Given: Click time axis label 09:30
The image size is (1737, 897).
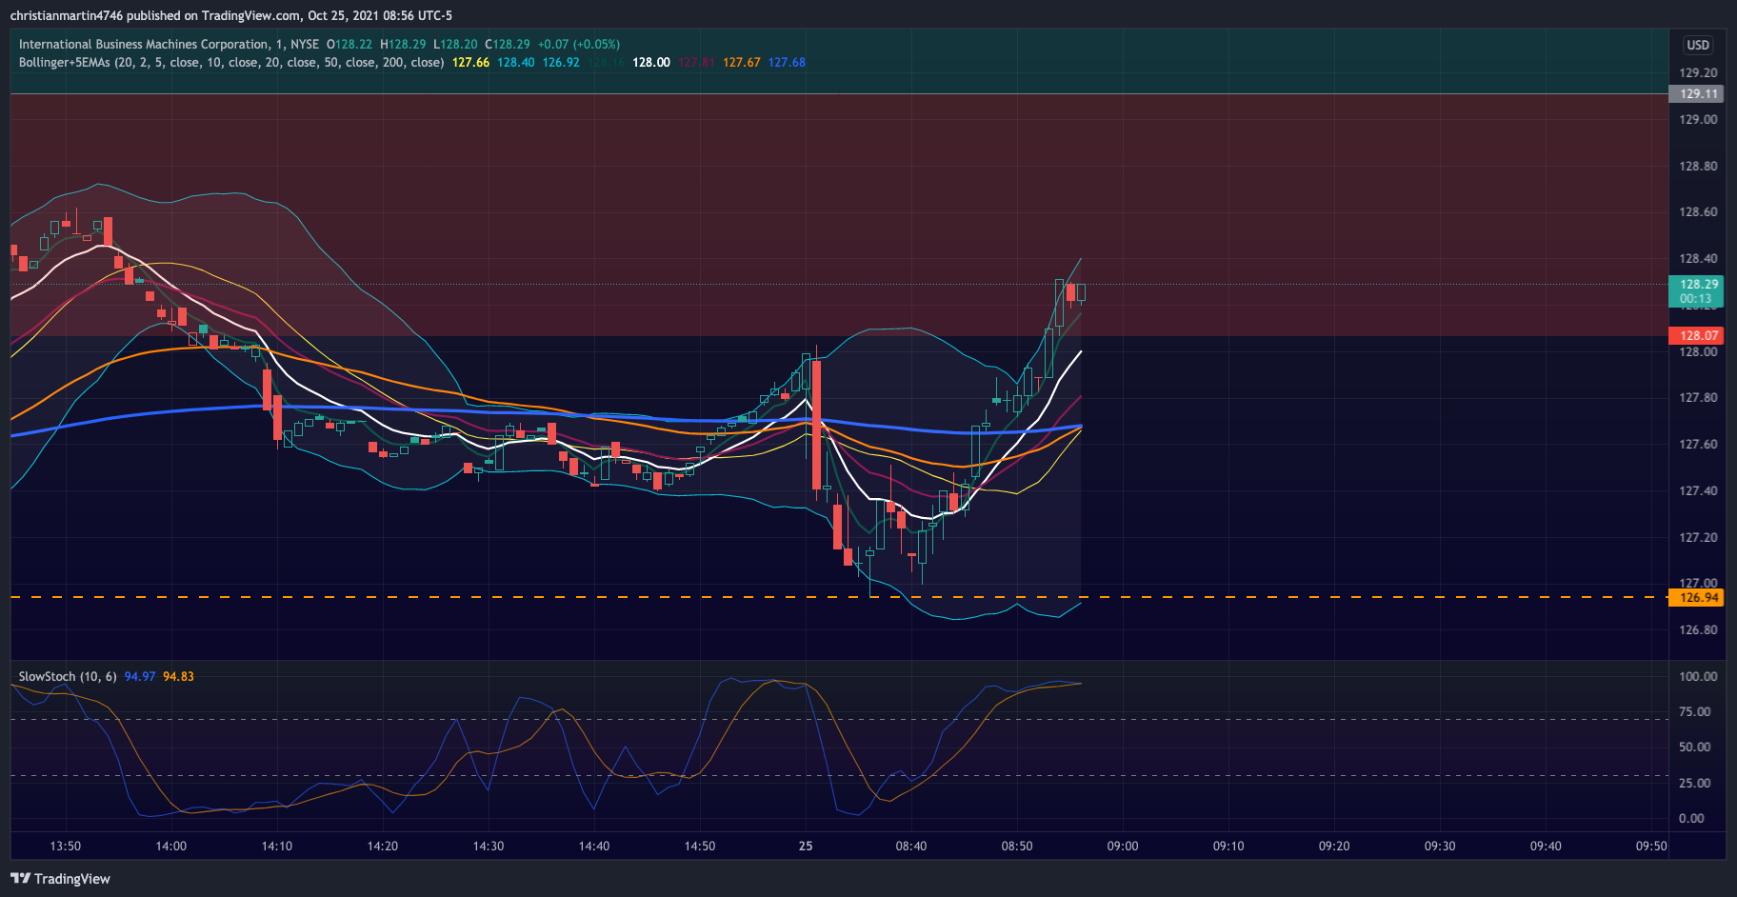Looking at the screenshot, I should (x=1440, y=846).
